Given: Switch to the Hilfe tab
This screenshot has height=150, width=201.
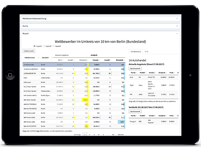Looking at the screenshot, I should 146,52.
